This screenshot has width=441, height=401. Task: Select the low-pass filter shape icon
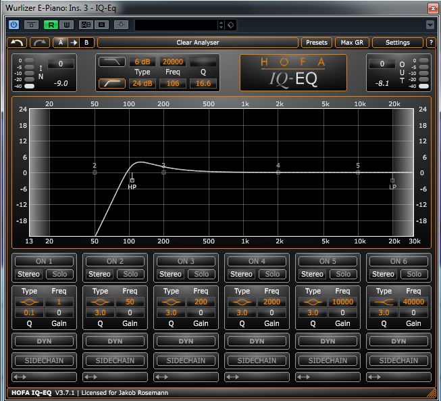[x=112, y=62]
